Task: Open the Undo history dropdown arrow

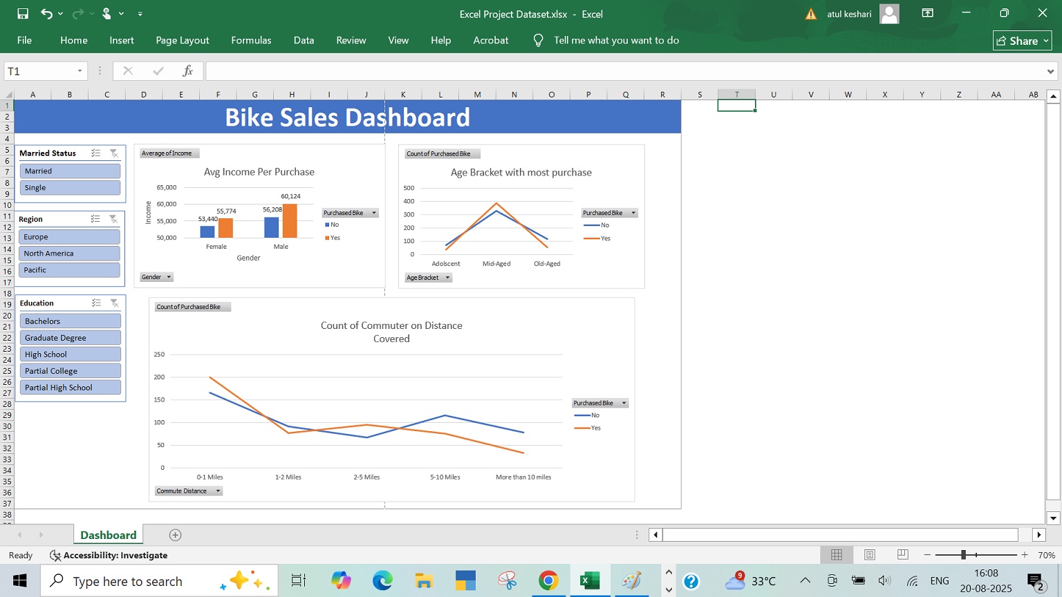Action: tap(60, 14)
